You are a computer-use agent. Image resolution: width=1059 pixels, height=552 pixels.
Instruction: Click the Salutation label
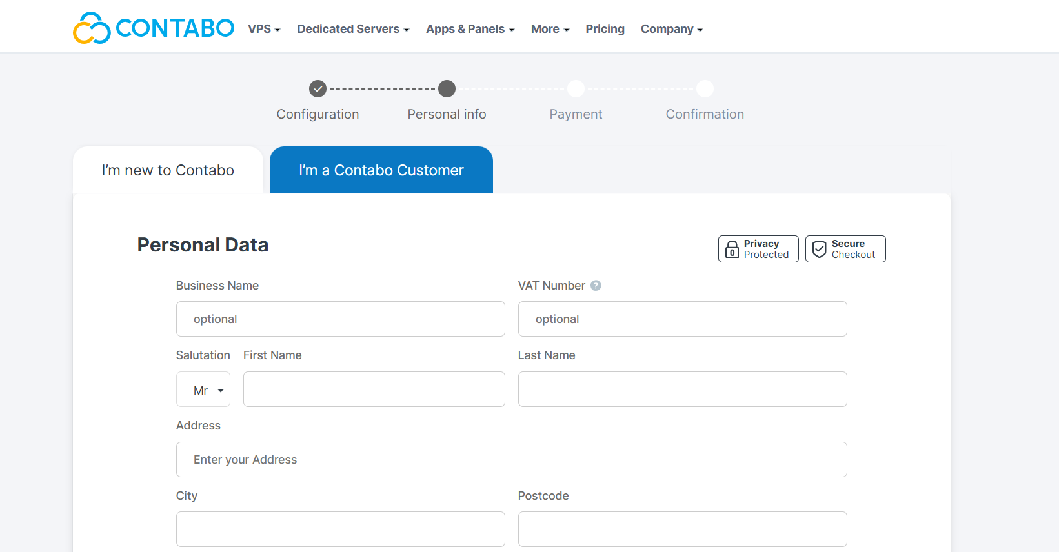pyautogui.click(x=203, y=355)
